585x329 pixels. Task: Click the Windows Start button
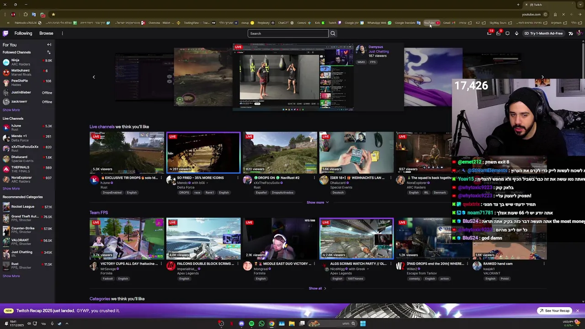click(362, 324)
